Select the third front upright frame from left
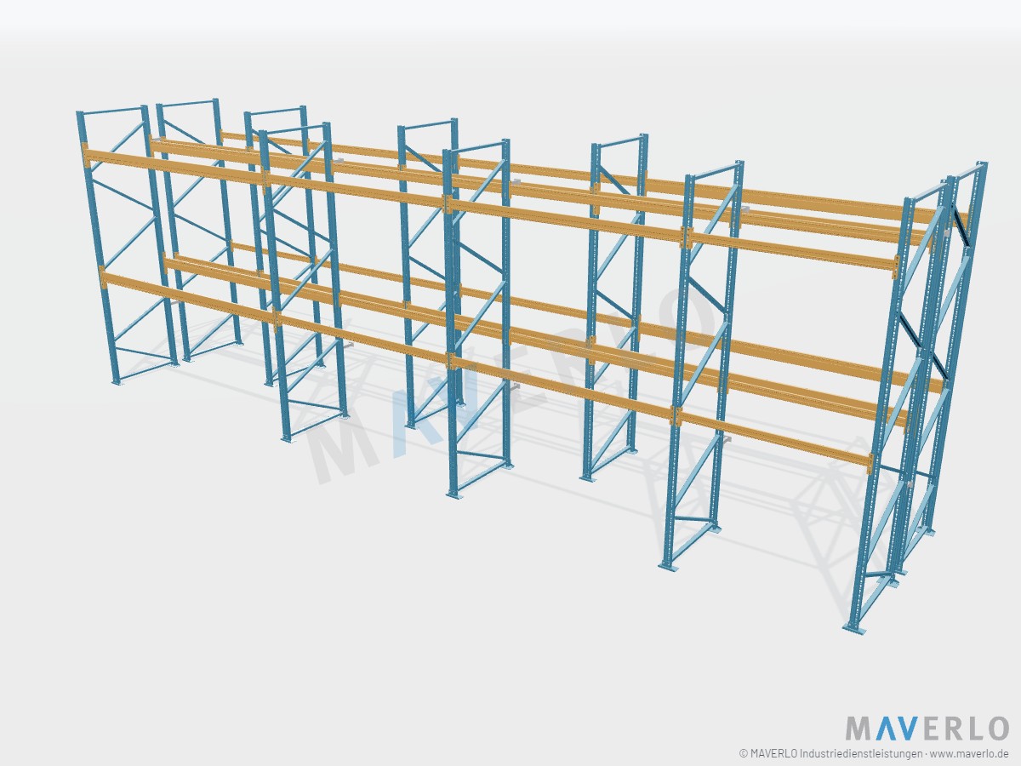Image resolution: width=1021 pixels, height=766 pixels. tap(476, 317)
